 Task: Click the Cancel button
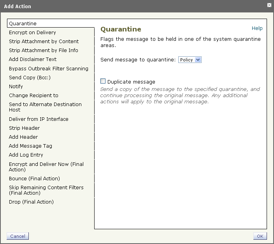click(x=18, y=236)
